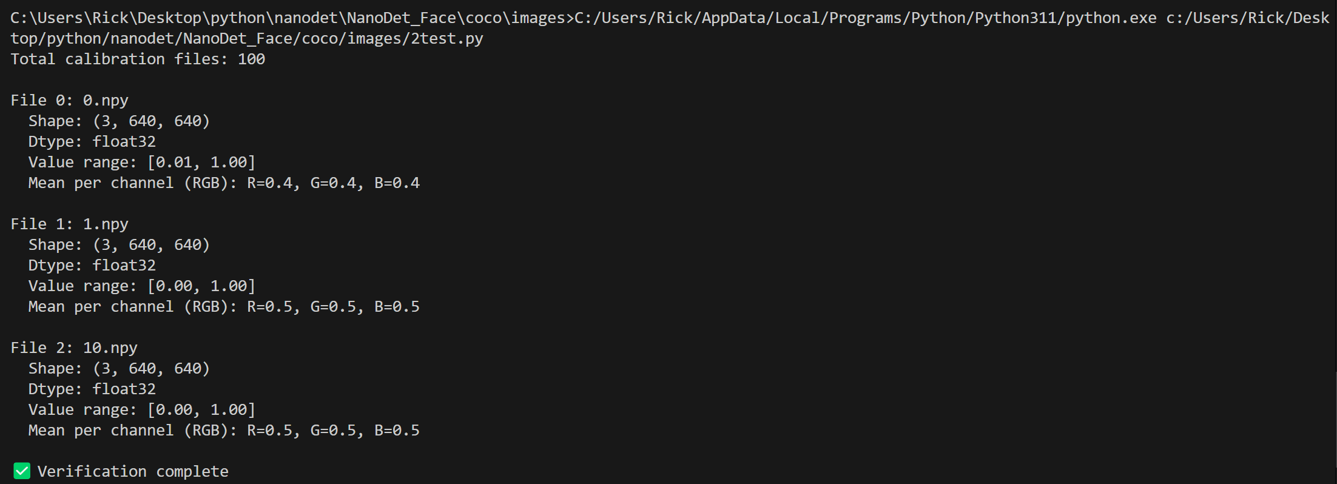This screenshot has height=484, width=1337.
Task: Click the Dtype float32 line under File 2
Action: [92, 389]
